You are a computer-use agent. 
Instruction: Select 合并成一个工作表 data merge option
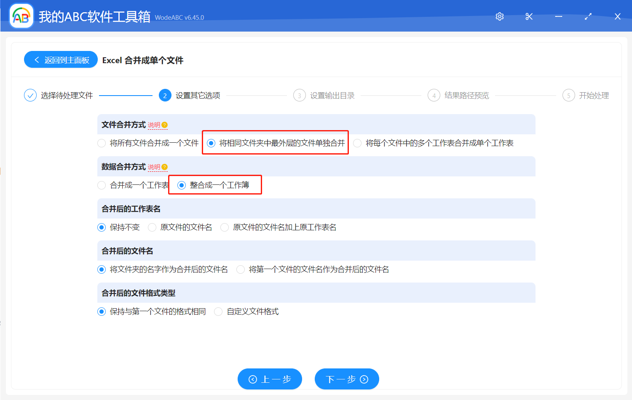click(x=102, y=185)
